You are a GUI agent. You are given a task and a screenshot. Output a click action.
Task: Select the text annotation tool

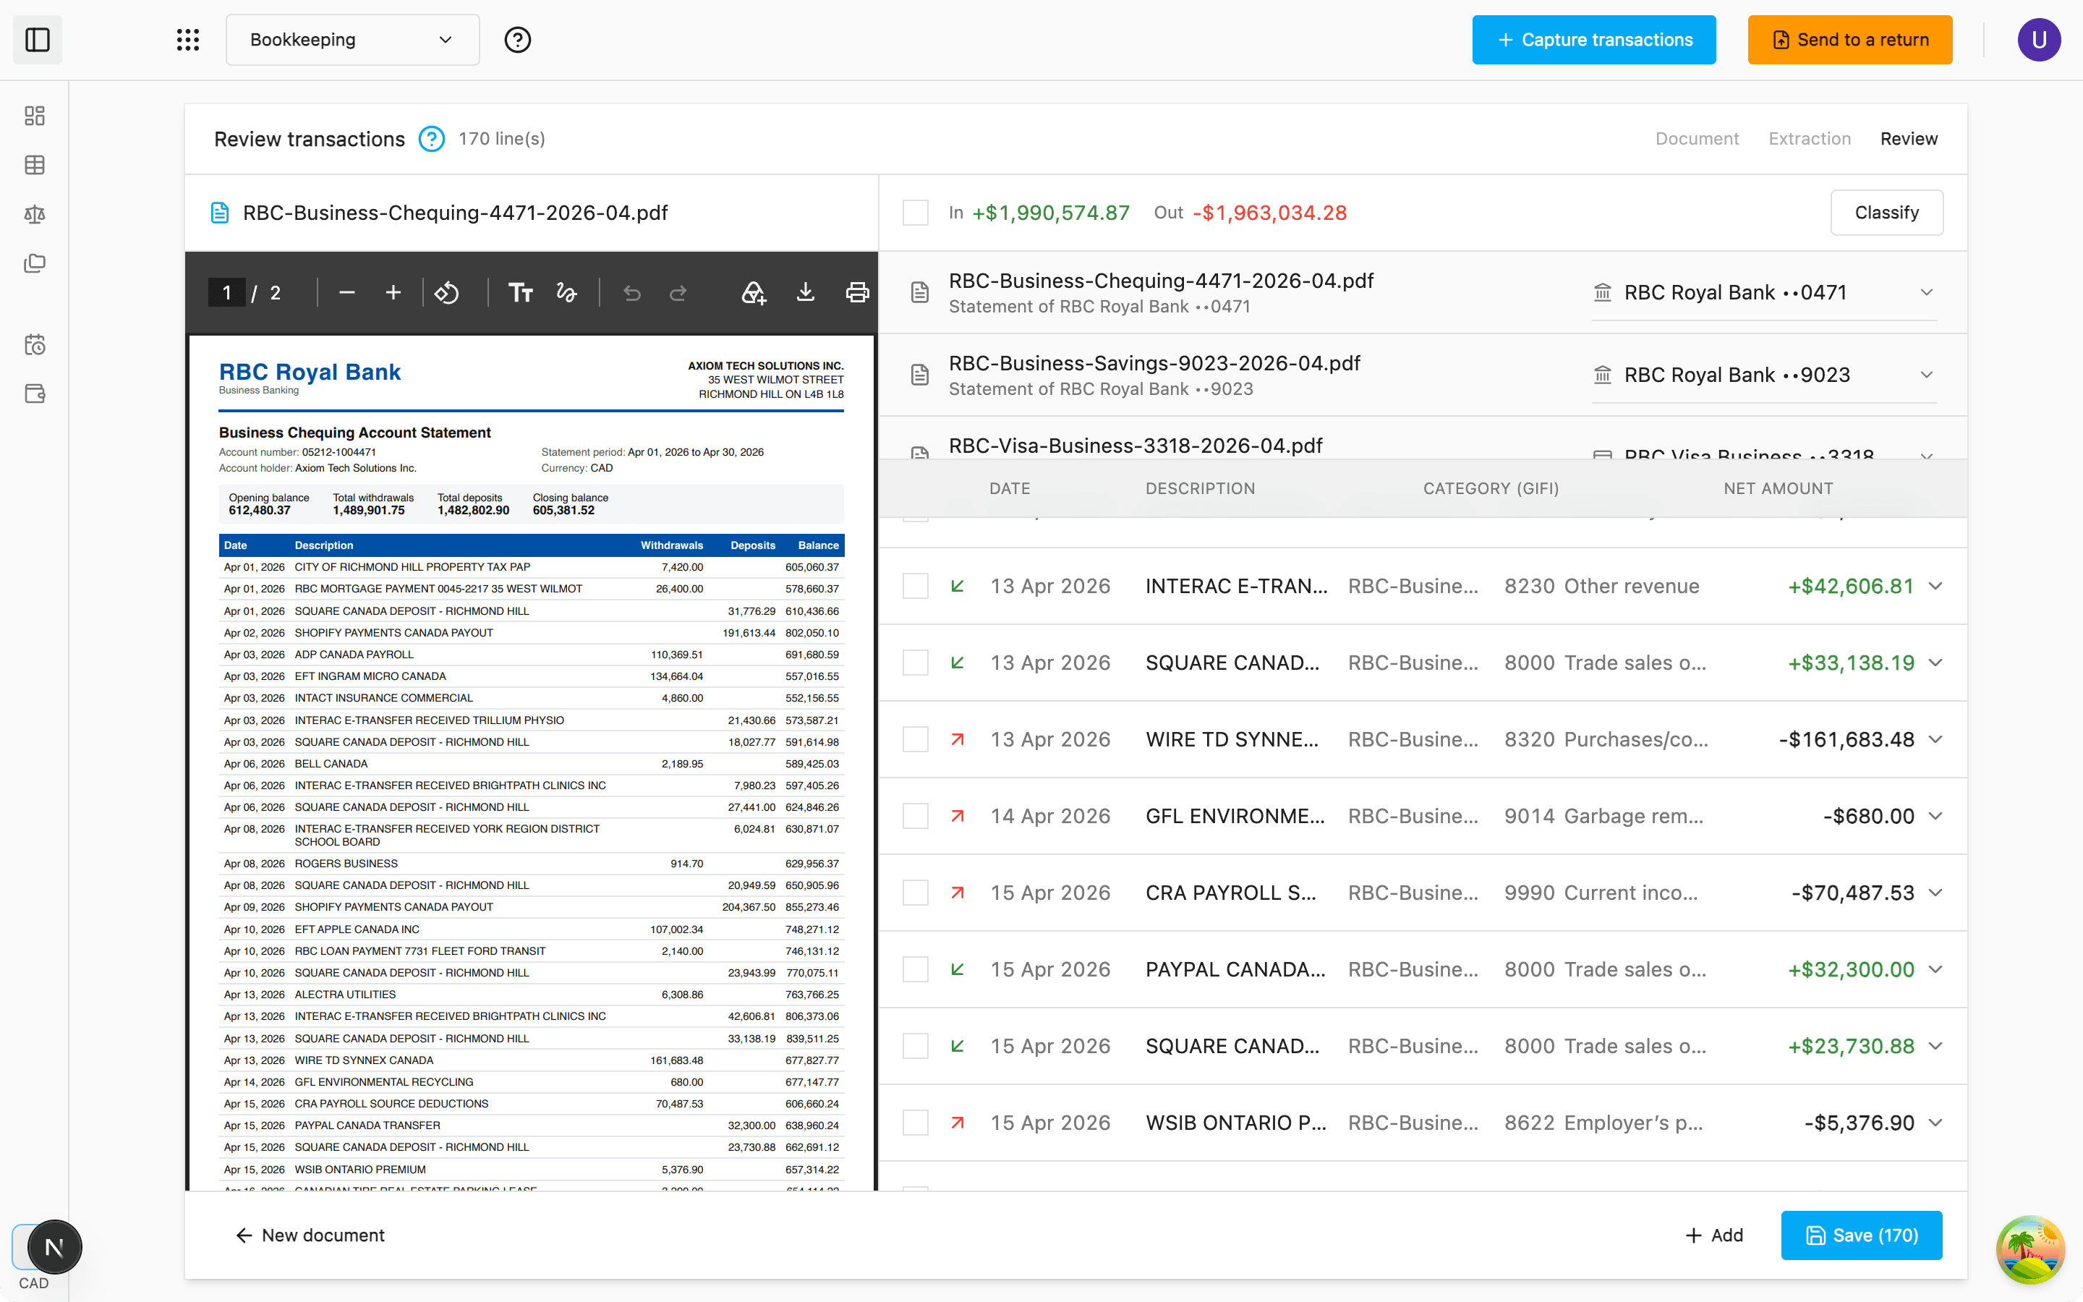point(520,293)
